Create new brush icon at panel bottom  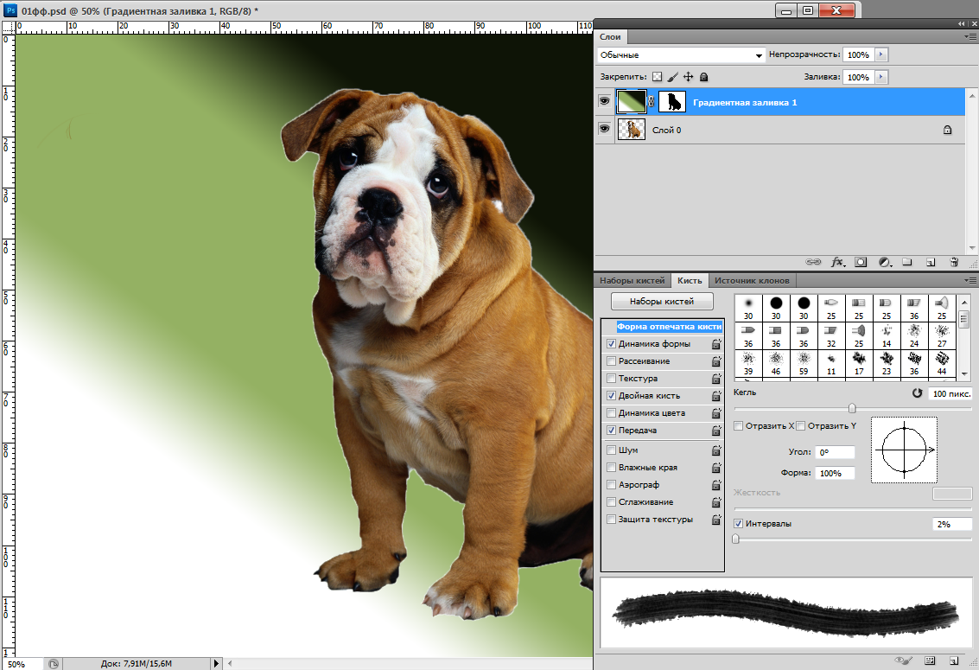[x=953, y=660]
